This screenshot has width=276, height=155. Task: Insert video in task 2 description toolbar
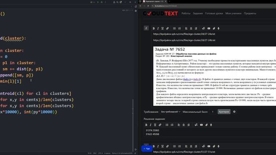pyautogui.click(x=209, y=28)
